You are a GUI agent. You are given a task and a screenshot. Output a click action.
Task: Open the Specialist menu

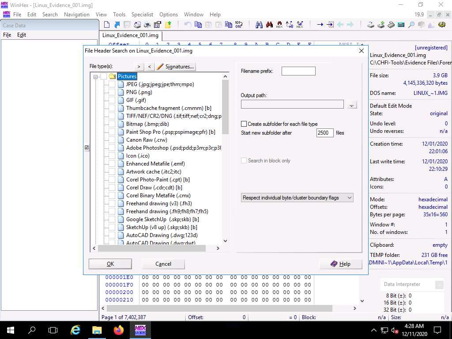pyautogui.click(x=142, y=15)
